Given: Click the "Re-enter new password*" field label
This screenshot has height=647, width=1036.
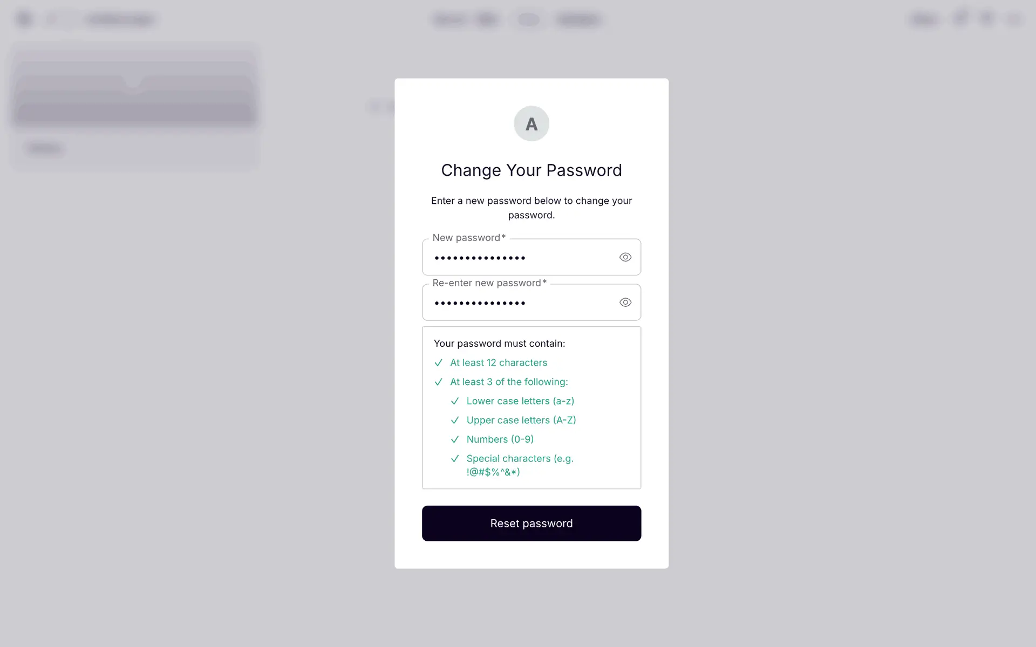Looking at the screenshot, I should pyautogui.click(x=489, y=283).
